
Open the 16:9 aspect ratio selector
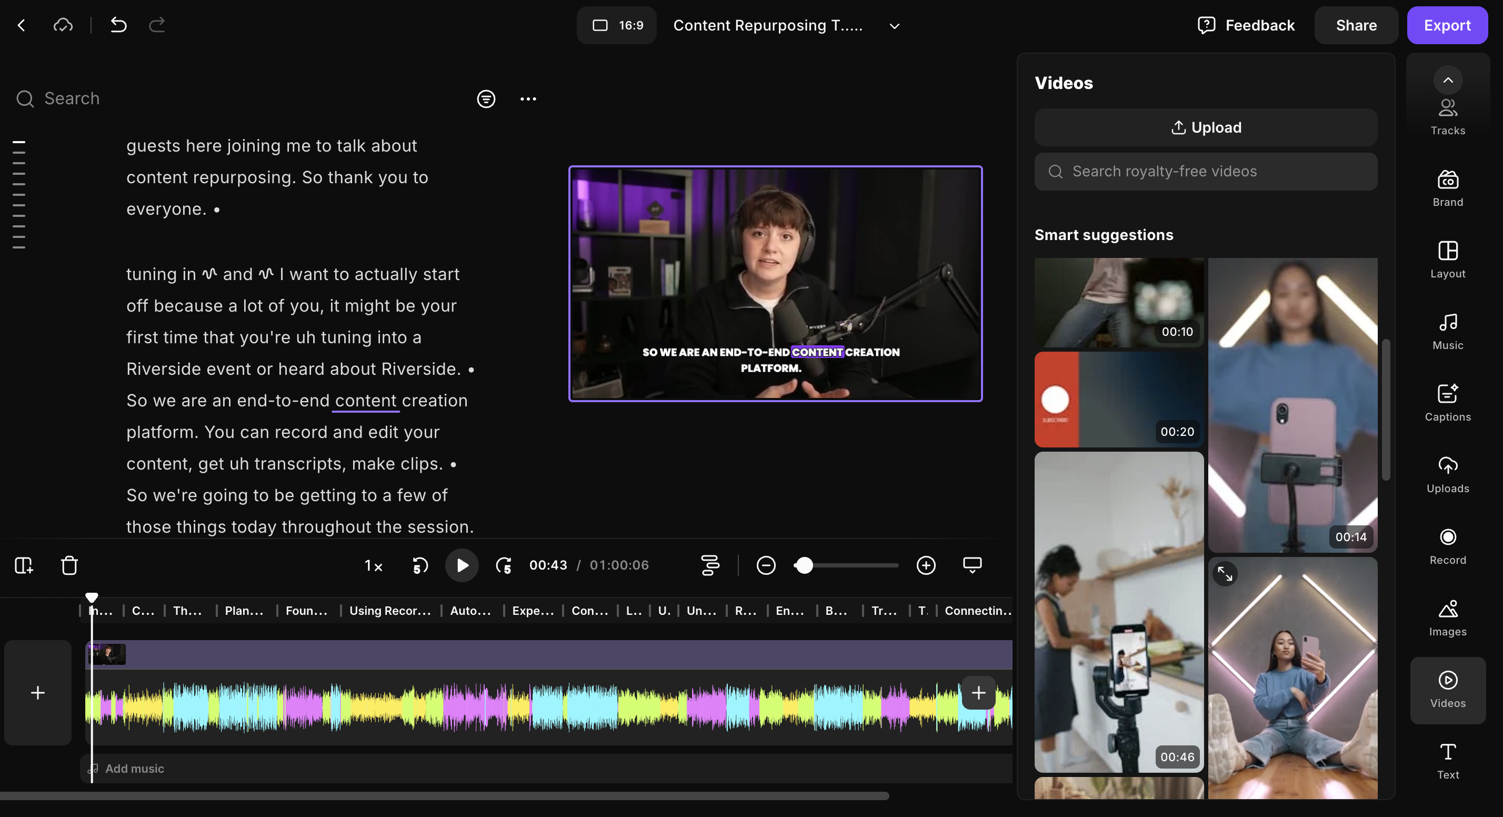coord(617,25)
